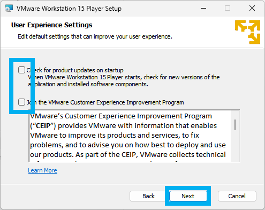The width and height of the screenshot is (265, 210).
Task: Go to the previous page with Back
Action: point(148,196)
